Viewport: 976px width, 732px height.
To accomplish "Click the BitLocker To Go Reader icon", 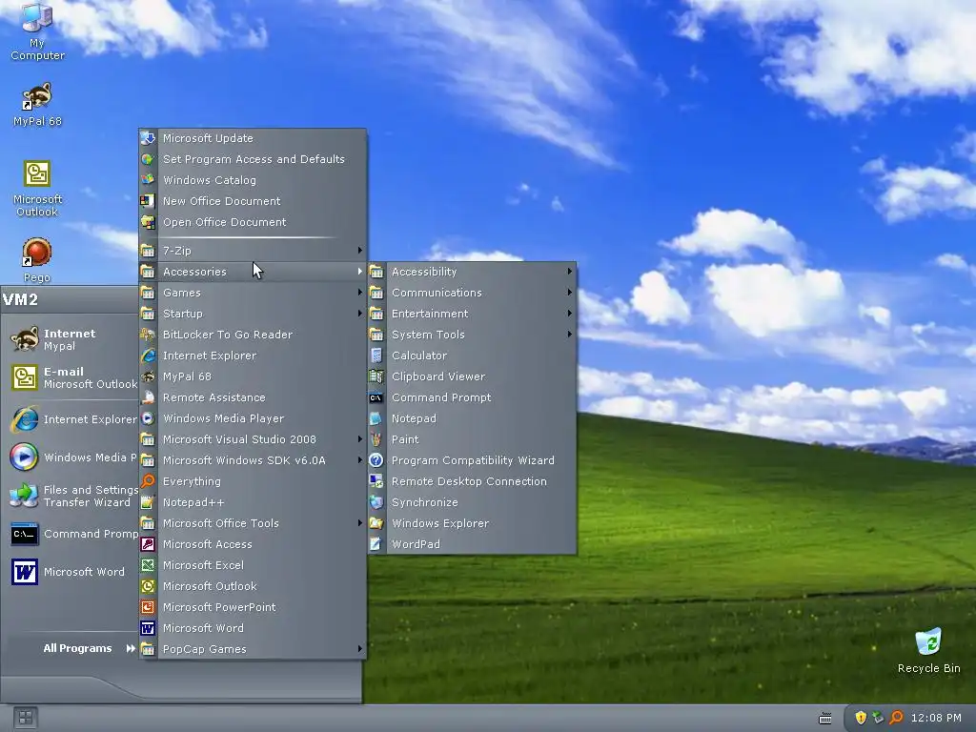I will (x=148, y=335).
